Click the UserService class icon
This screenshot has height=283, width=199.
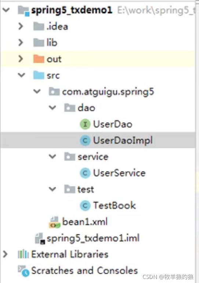click(x=85, y=173)
